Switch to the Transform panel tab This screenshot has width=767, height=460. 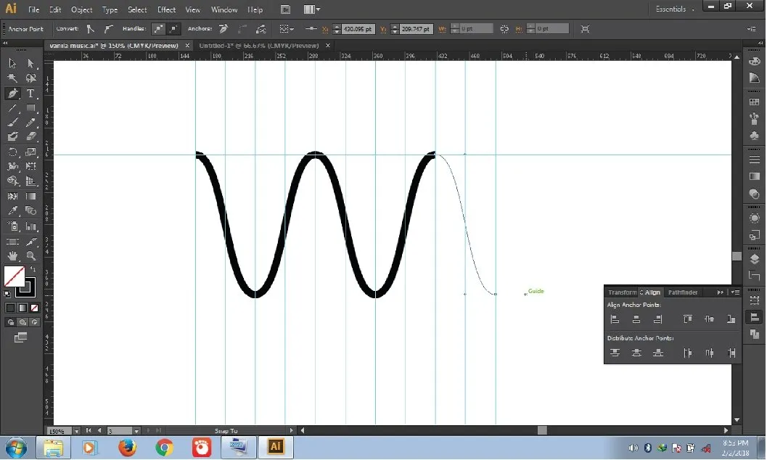coord(622,292)
